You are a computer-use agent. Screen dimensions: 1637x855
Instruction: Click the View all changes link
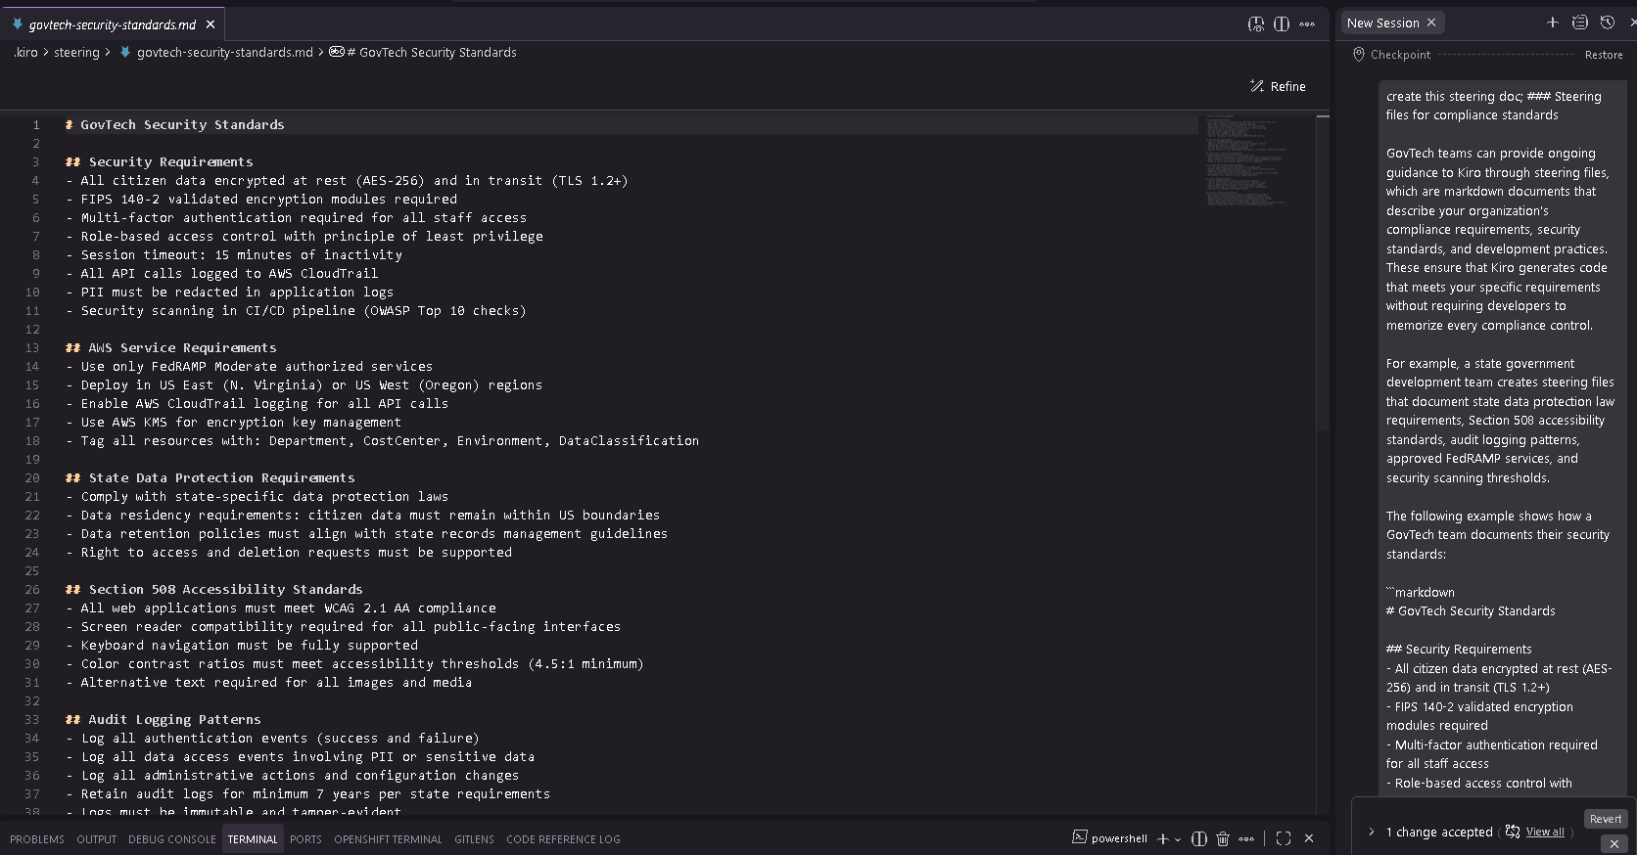pyautogui.click(x=1544, y=832)
